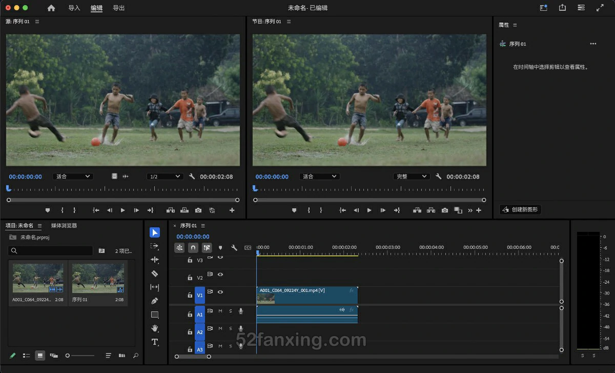615x373 pixels.
Task: Open Source monitor zoom dropdown 适合
Action: click(x=73, y=176)
